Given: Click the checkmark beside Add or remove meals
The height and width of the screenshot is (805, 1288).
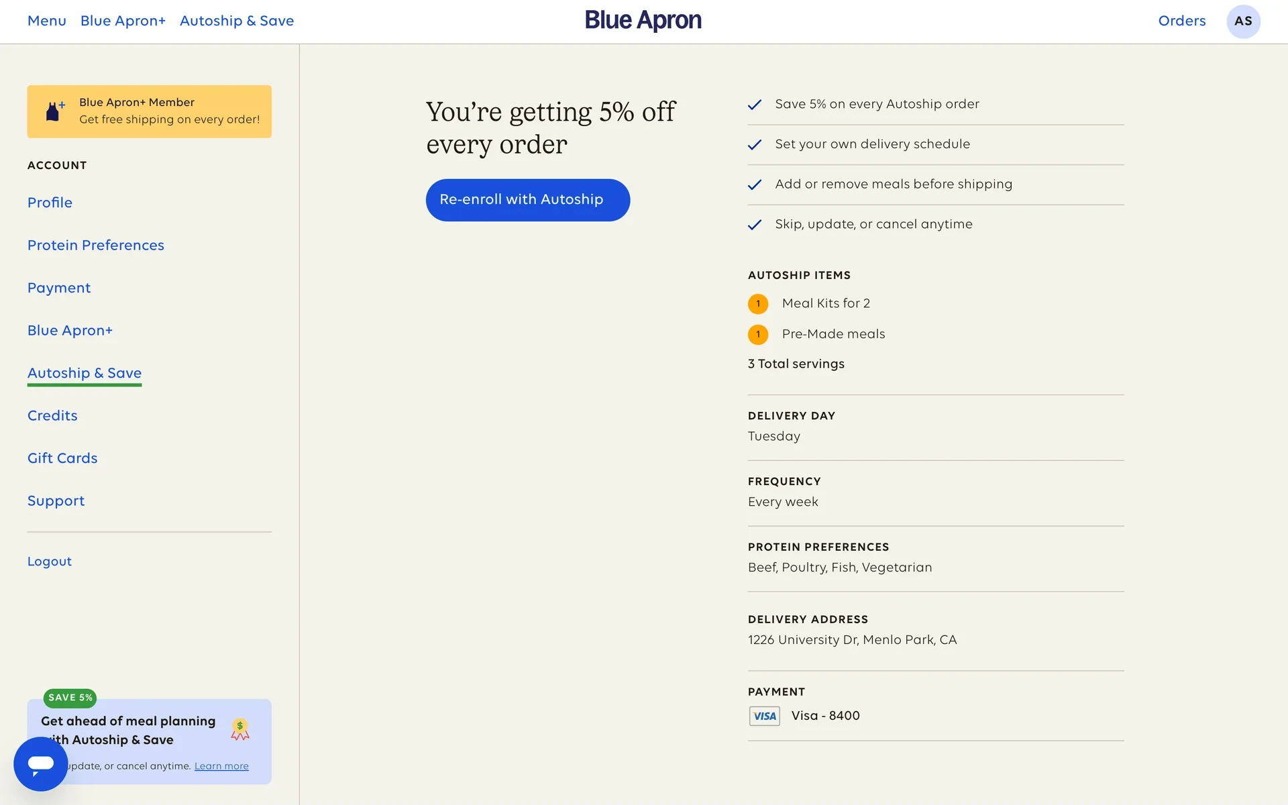Looking at the screenshot, I should (755, 184).
